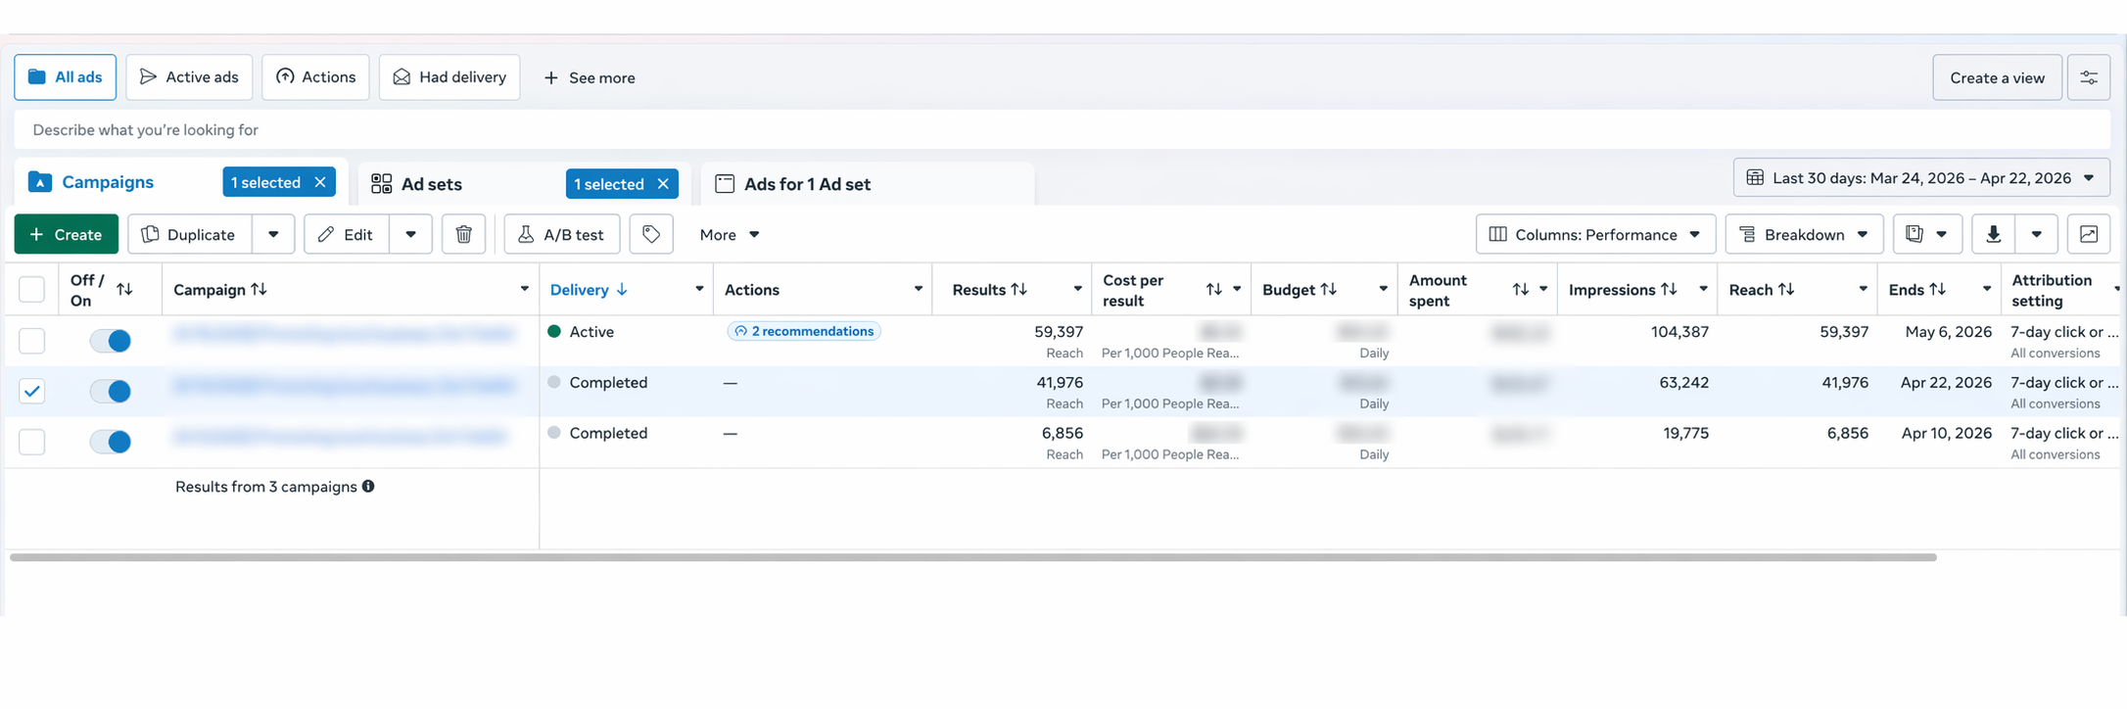Click the first blurred campaign name link
This screenshot has height=709, width=2127.
click(344, 333)
